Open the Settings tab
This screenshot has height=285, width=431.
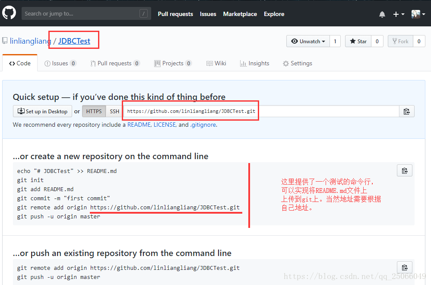click(x=298, y=63)
